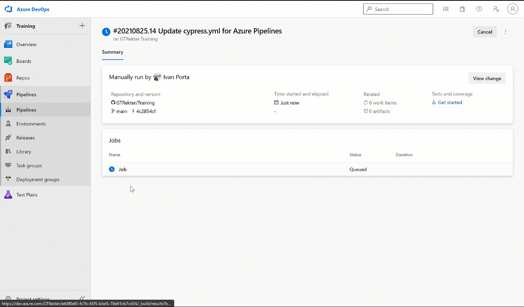The image size is (524, 307).
Task: Add new item with plus icon
Action: click(x=82, y=26)
